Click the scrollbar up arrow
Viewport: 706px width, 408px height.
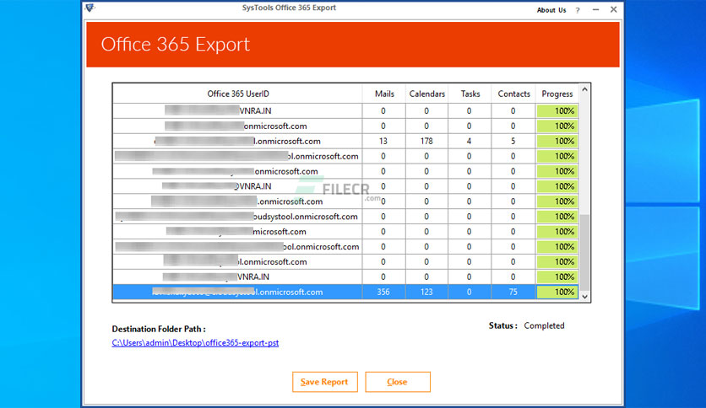(584, 89)
